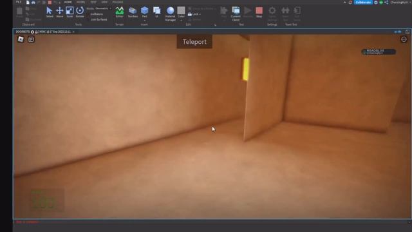Stop the running playtest

pos(259,12)
